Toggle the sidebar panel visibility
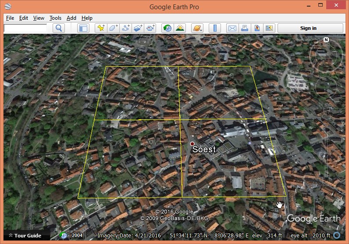Screen dimensions: 349x244 click(x=83, y=28)
